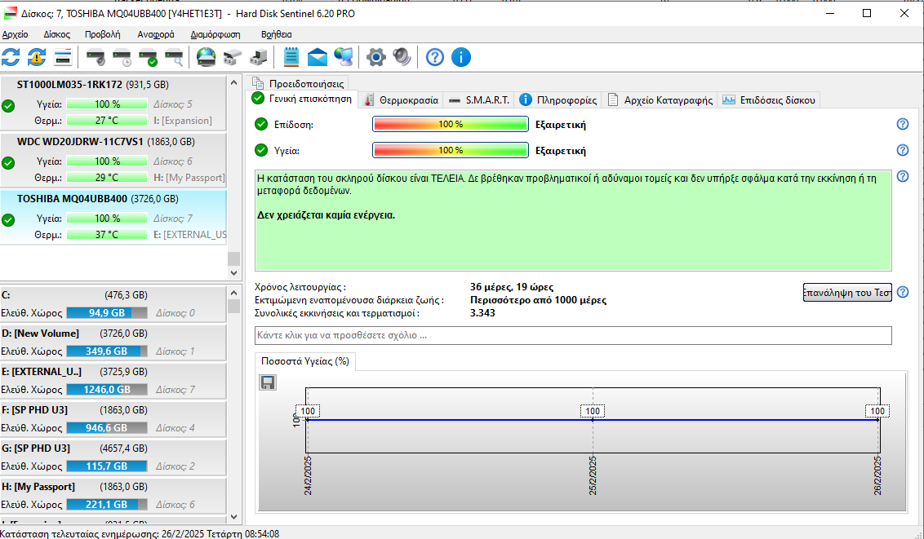Open the Αναφορά menu
Screen dimensions: 924x539
pyautogui.click(x=156, y=34)
